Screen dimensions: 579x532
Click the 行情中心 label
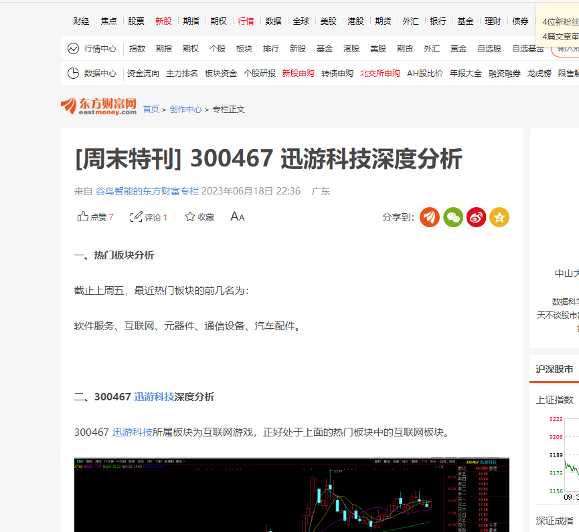coord(100,48)
